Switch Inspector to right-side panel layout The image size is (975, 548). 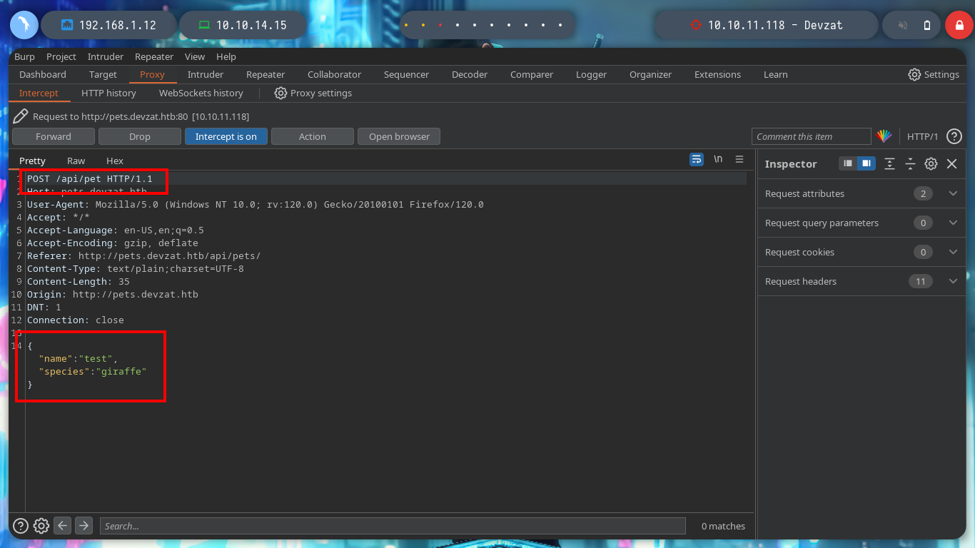pyautogui.click(x=866, y=163)
